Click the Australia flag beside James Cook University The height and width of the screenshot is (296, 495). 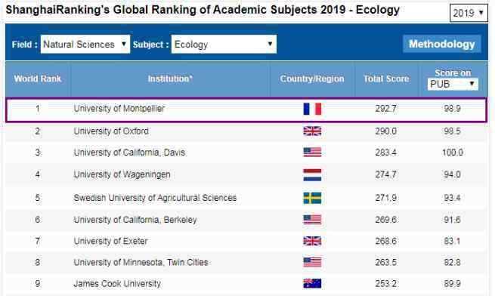(x=312, y=283)
